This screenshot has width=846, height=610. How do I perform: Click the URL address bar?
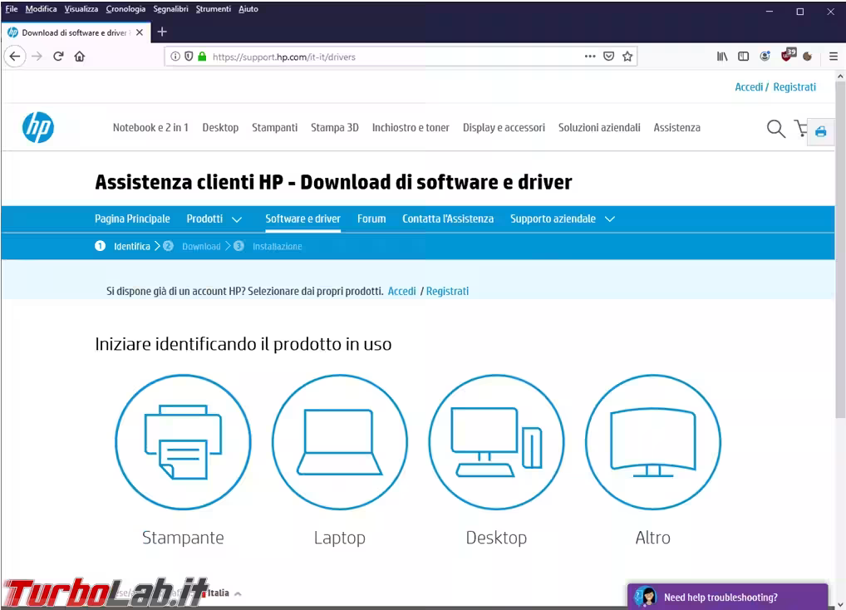tap(391, 57)
